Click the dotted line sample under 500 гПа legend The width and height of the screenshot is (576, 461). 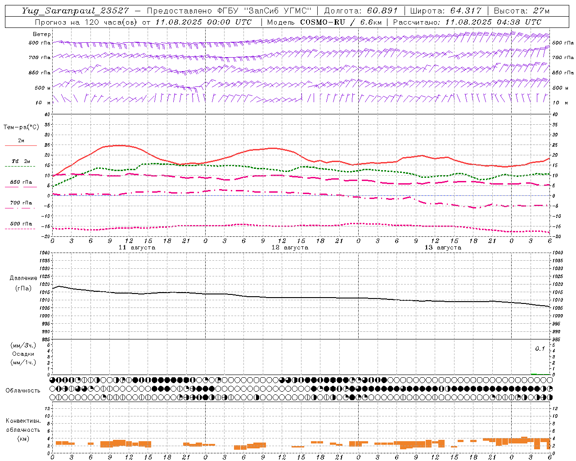[20, 229]
